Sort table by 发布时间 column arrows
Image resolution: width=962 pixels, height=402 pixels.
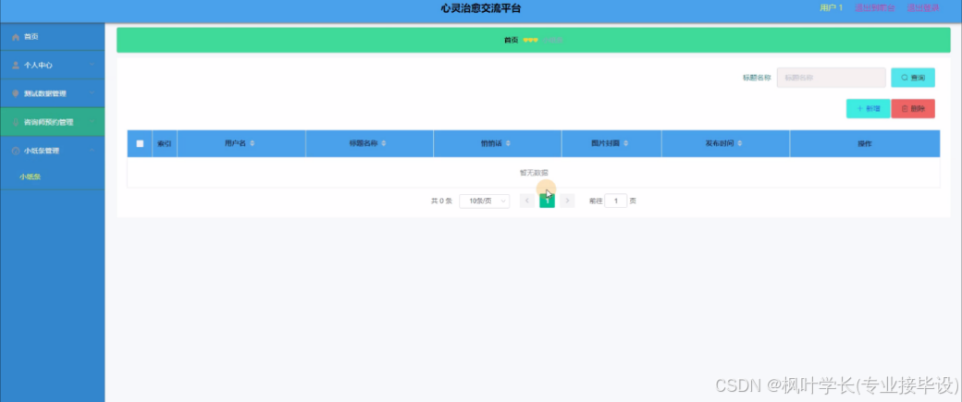click(x=740, y=143)
